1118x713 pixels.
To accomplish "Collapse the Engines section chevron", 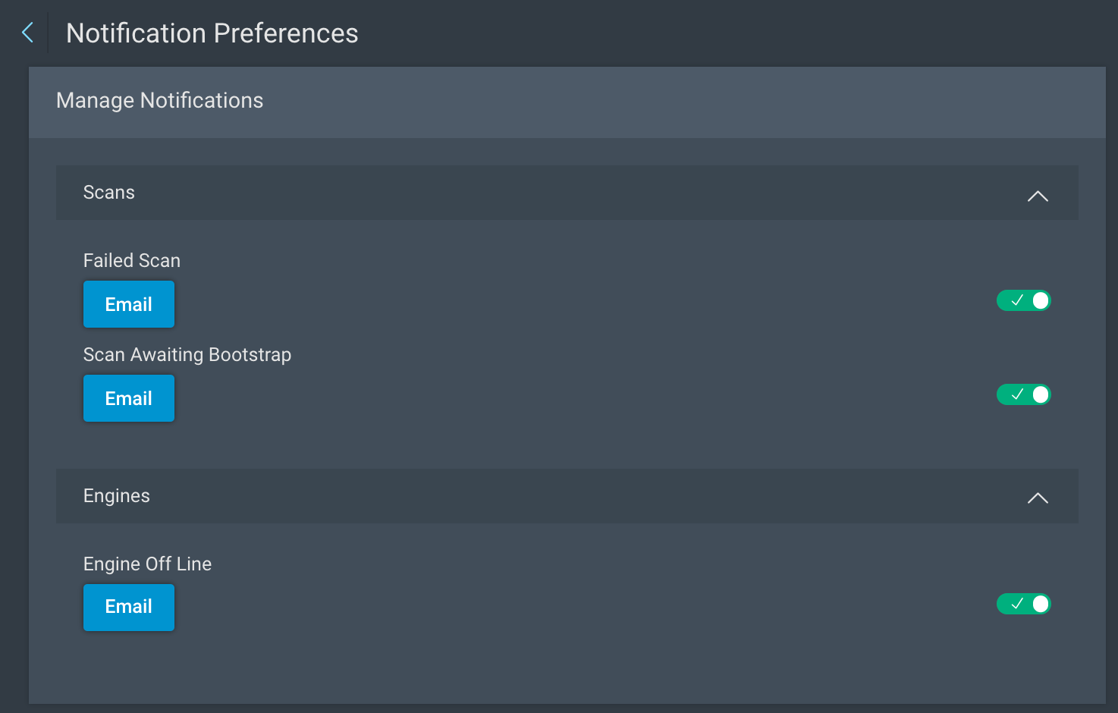I will [x=1038, y=498].
